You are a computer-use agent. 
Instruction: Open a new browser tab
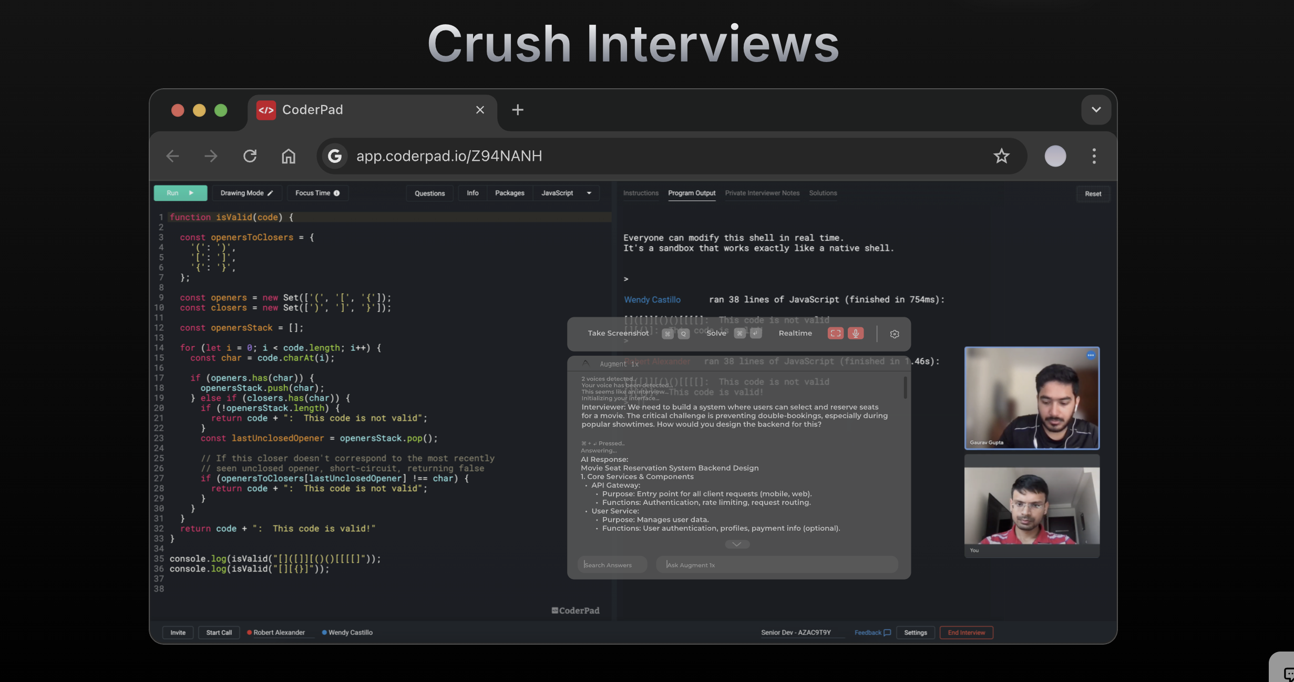click(518, 110)
